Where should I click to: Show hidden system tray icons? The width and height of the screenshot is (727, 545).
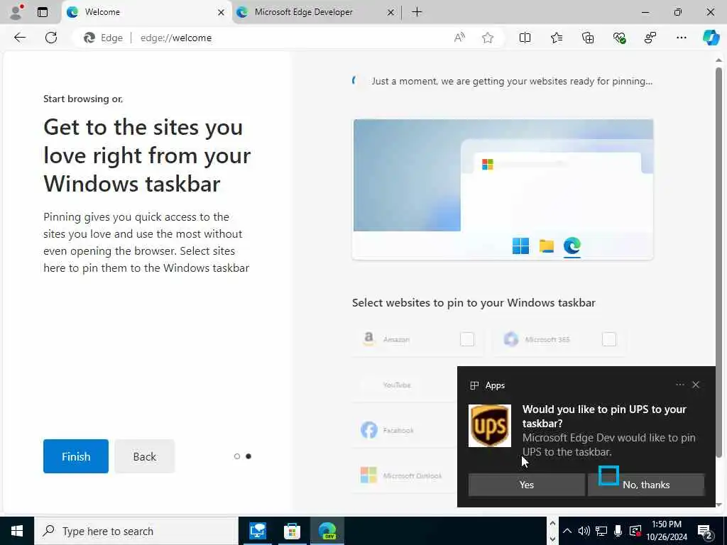567,531
